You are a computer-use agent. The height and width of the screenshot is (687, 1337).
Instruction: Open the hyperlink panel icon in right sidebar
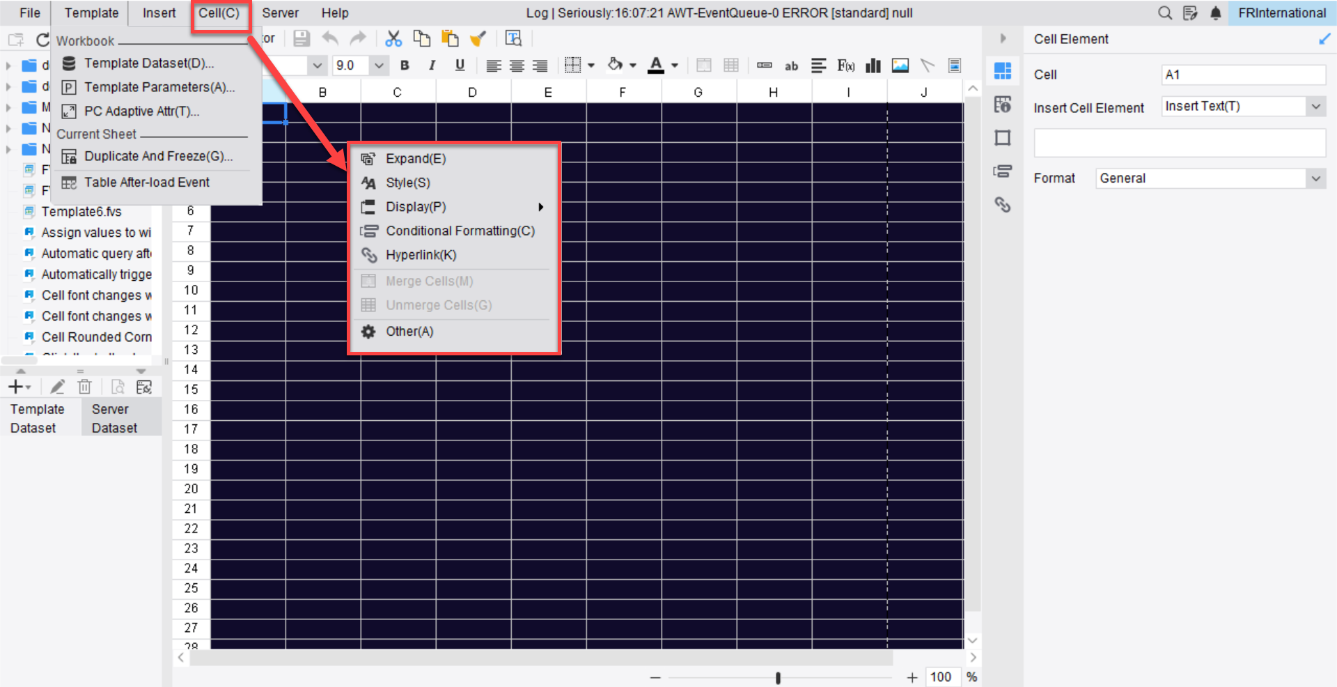(1003, 205)
